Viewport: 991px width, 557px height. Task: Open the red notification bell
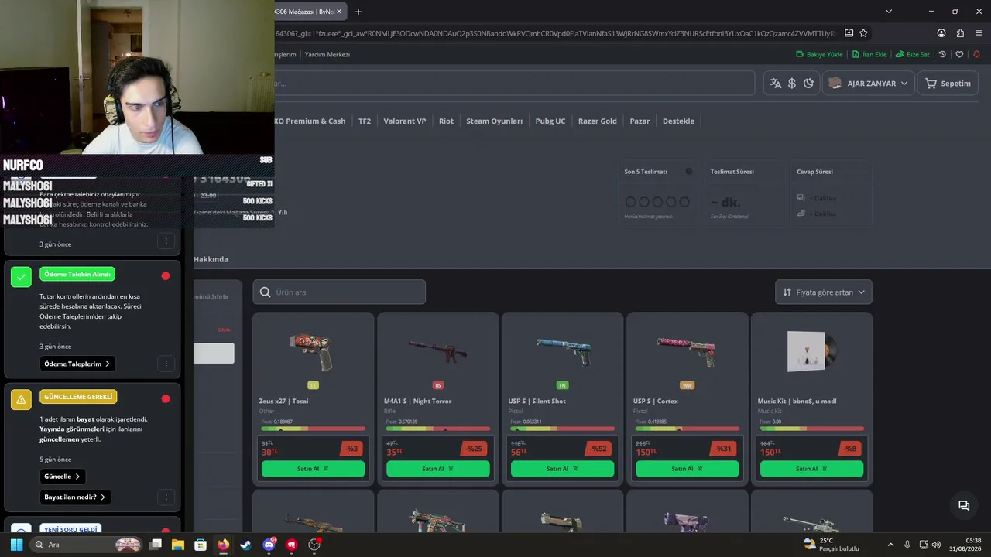point(976,54)
